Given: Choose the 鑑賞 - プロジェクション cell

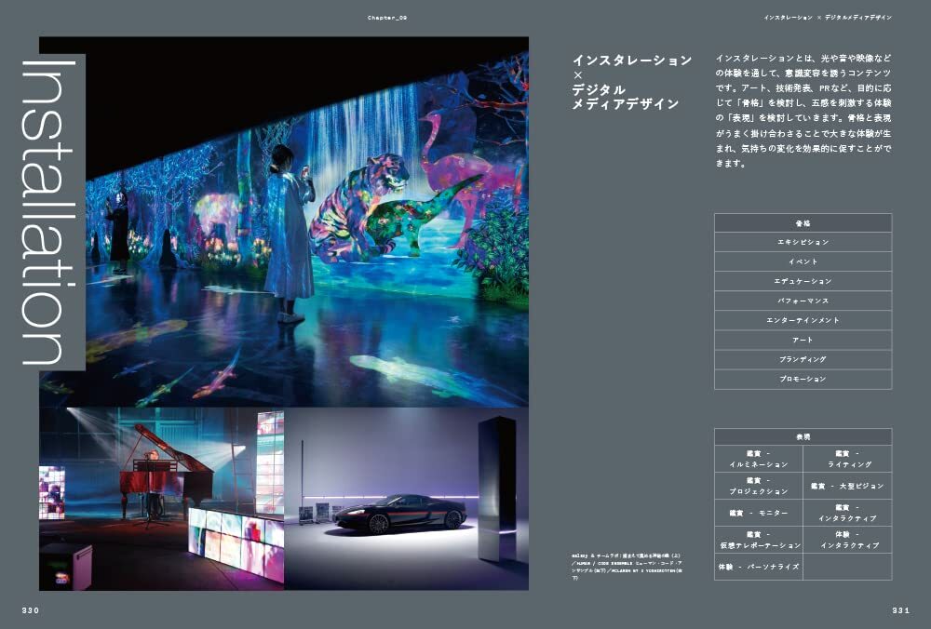Looking at the screenshot, I should pos(758,486).
